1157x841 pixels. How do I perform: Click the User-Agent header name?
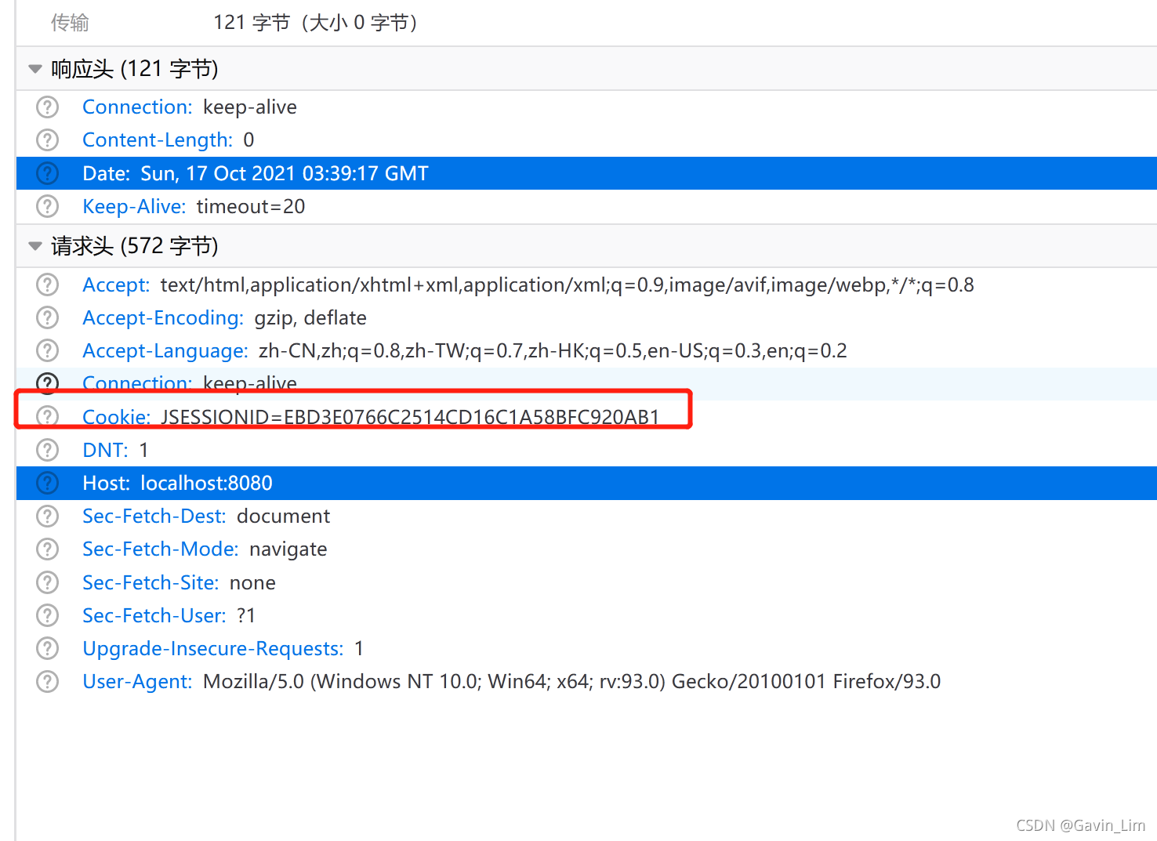pos(137,681)
